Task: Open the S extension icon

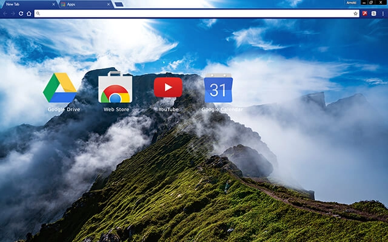Action: point(373,13)
